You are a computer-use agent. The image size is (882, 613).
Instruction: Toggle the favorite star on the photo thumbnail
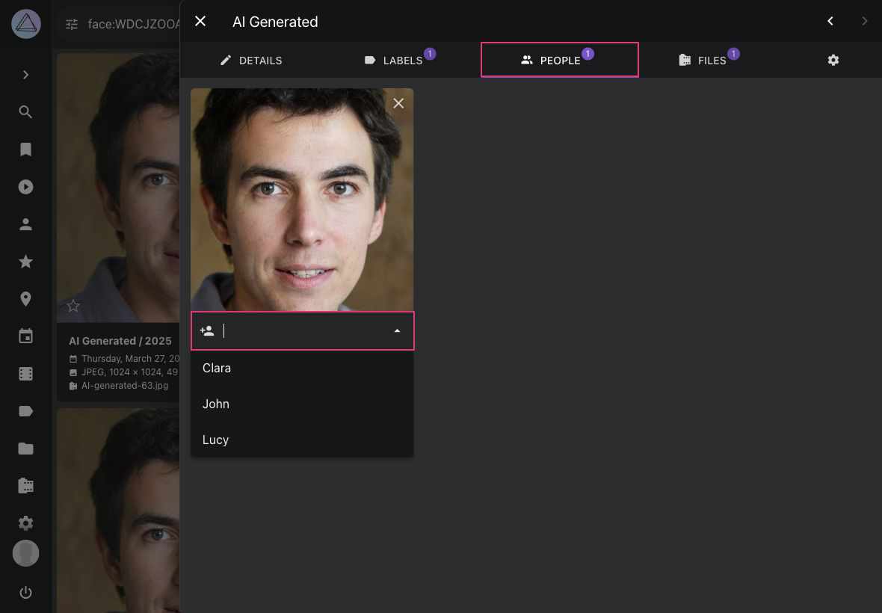tap(73, 306)
